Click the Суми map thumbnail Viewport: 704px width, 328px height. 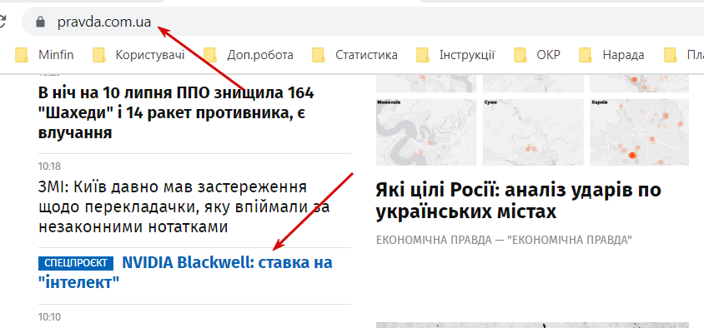533,132
